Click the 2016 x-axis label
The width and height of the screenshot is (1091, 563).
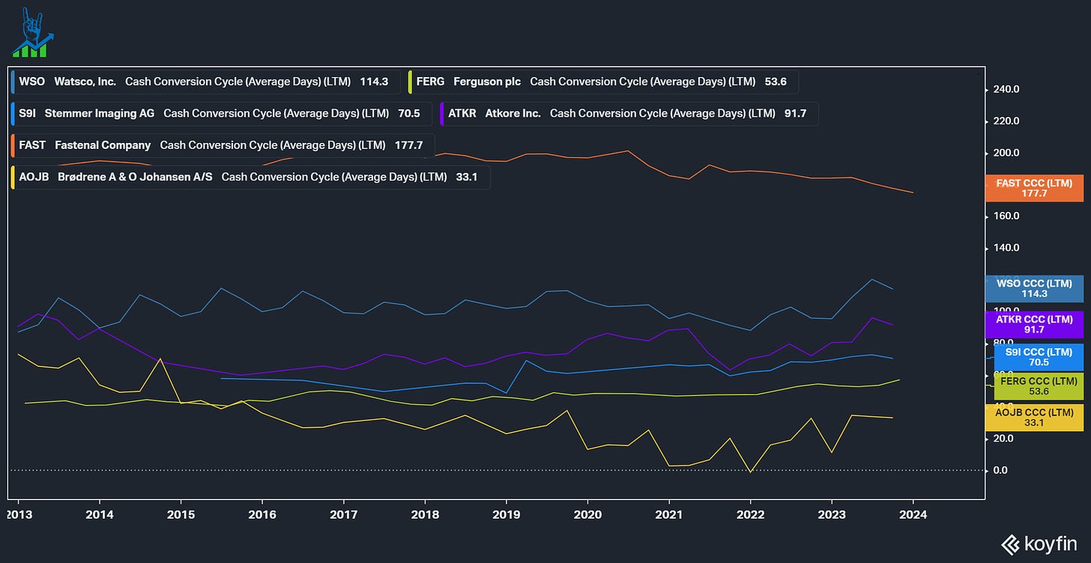(262, 515)
